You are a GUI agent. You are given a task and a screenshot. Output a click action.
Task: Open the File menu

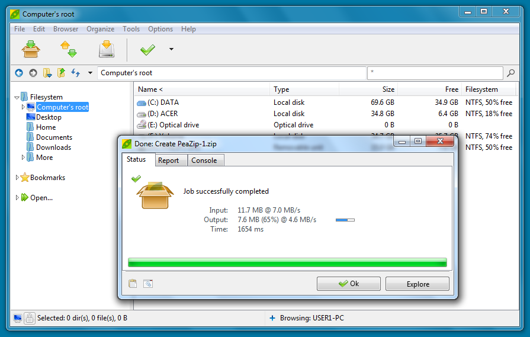[x=20, y=29]
